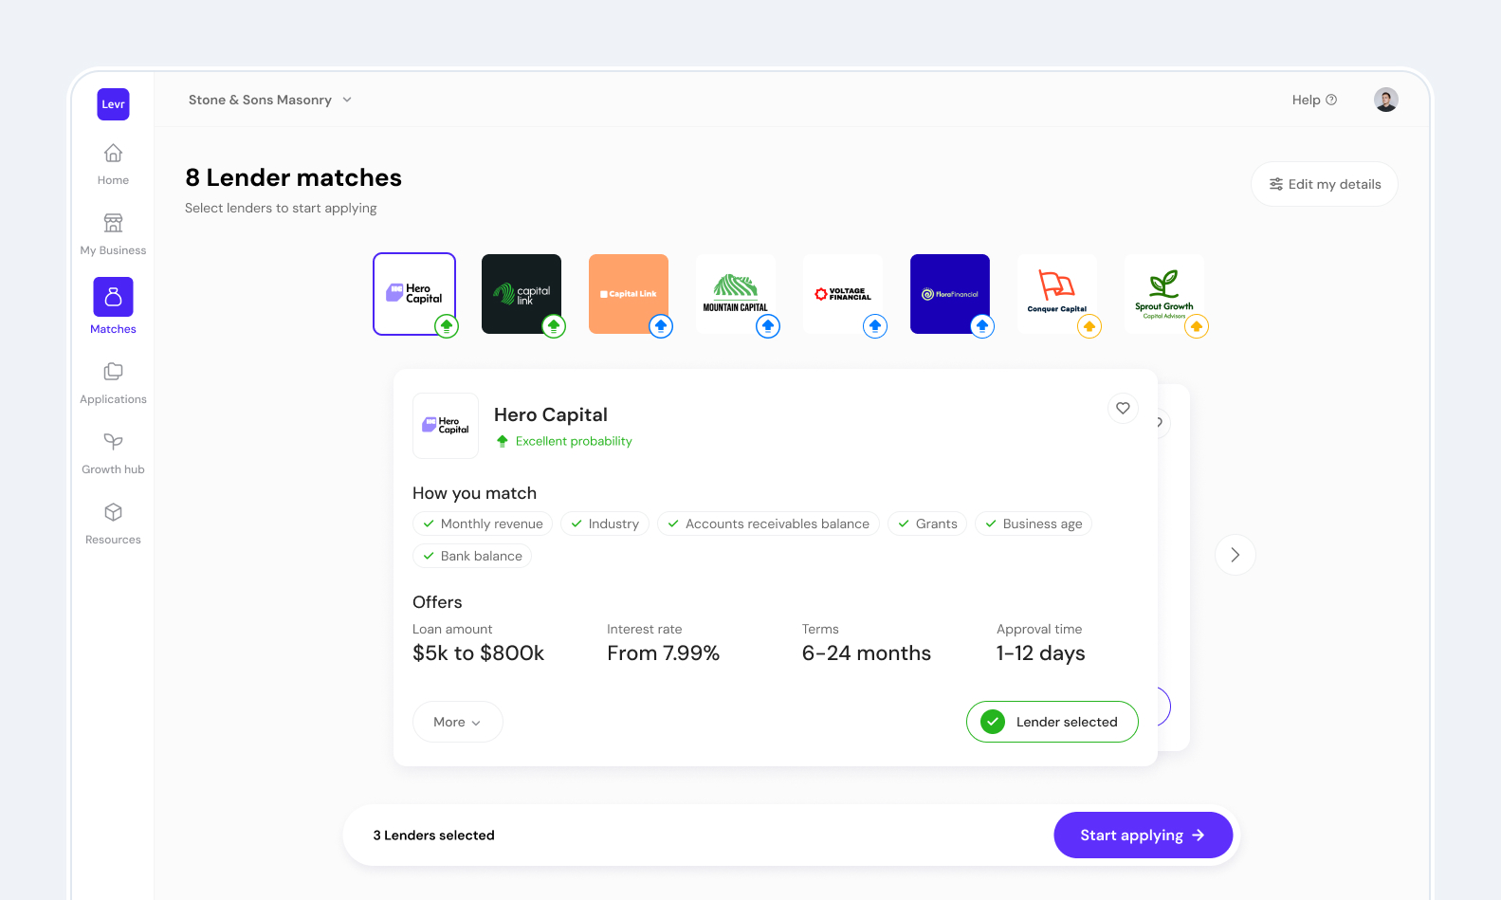Select Conquer Capital lender thumbnail

(1057, 294)
